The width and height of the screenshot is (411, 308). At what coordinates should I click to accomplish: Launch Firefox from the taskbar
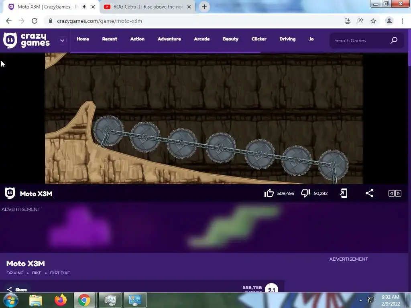(x=61, y=300)
